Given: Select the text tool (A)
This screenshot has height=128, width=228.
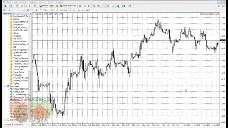Looking at the screenshot, I should (x=37, y=10).
